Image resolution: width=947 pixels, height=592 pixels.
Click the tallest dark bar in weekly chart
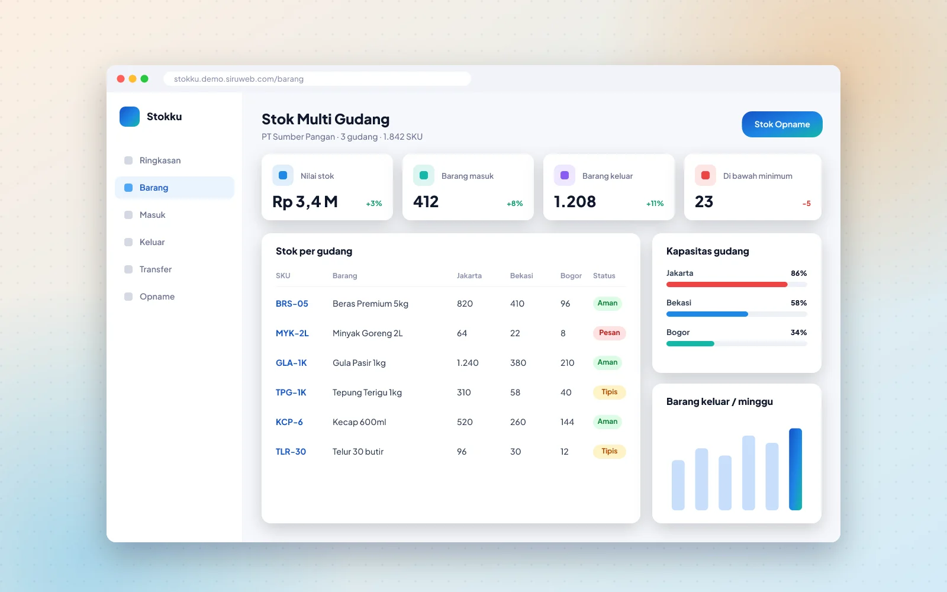pos(795,469)
